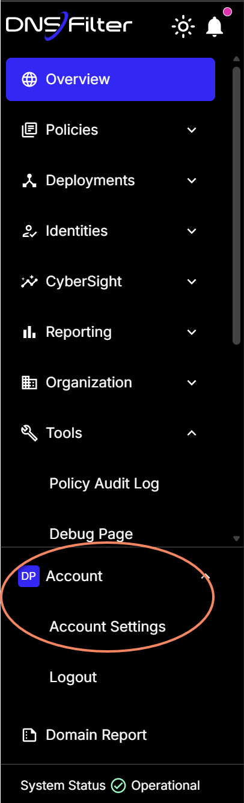The width and height of the screenshot is (244, 803).
Task: Open the Debug Page item
Action: [91, 534]
